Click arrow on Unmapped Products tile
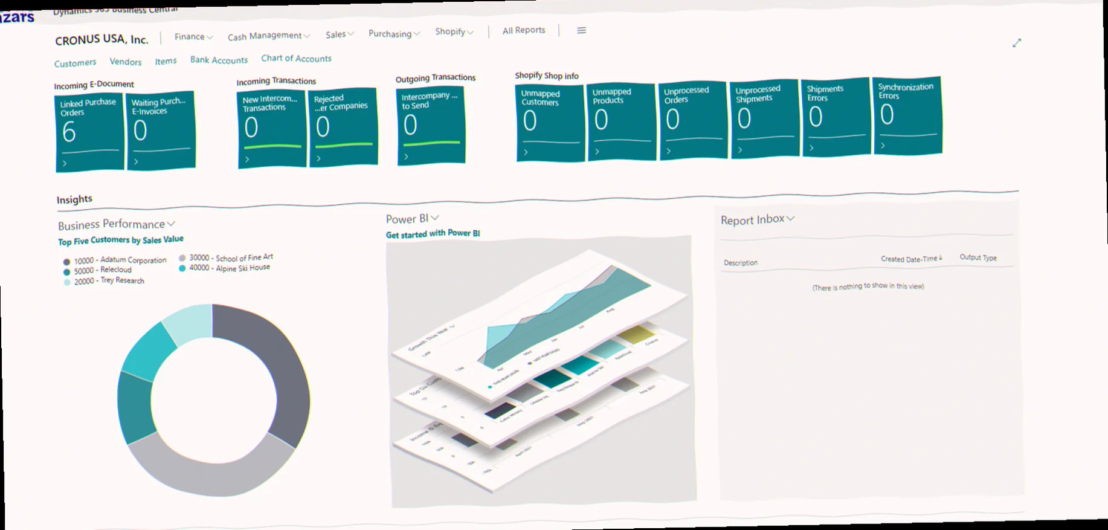The image size is (1108, 530). [x=597, y=151]
